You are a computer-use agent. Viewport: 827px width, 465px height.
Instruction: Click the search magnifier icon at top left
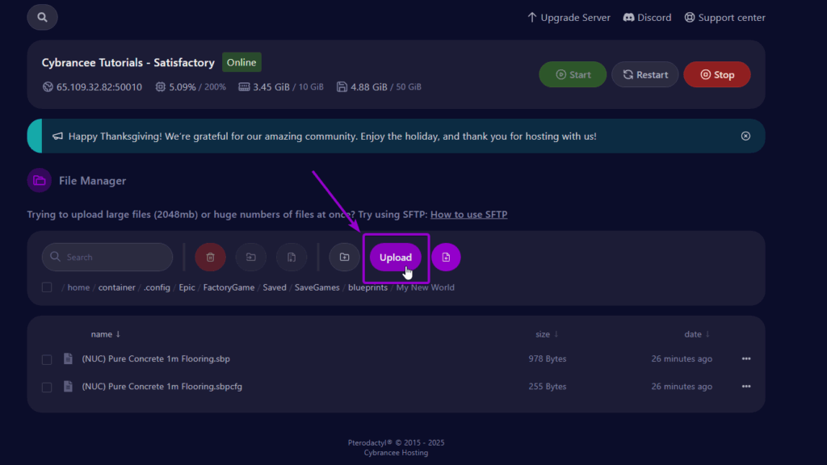point(42,17)
